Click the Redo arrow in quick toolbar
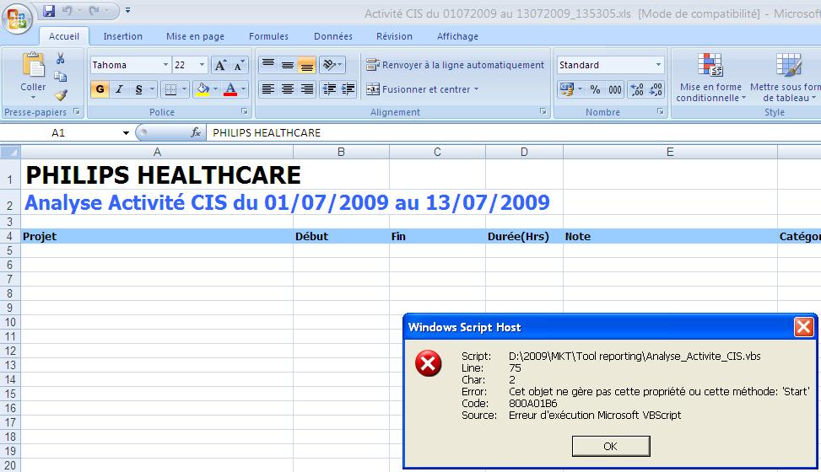Image resolution: width=821 pixels, height=472 pixels. click(x=95, y=10)
